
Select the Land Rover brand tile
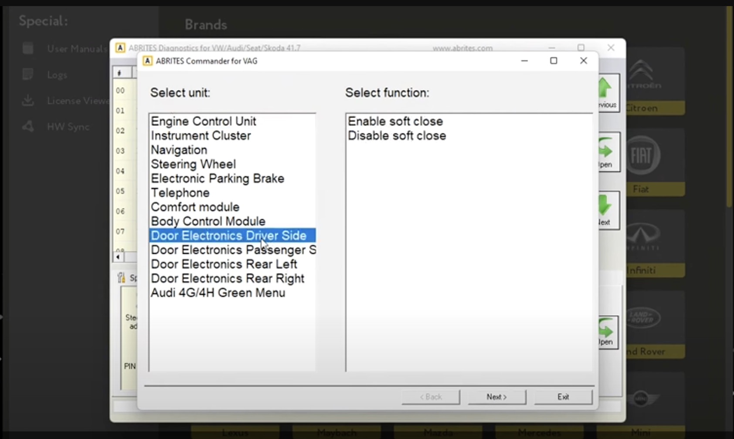pyautogui.click(x=655, y=324)
